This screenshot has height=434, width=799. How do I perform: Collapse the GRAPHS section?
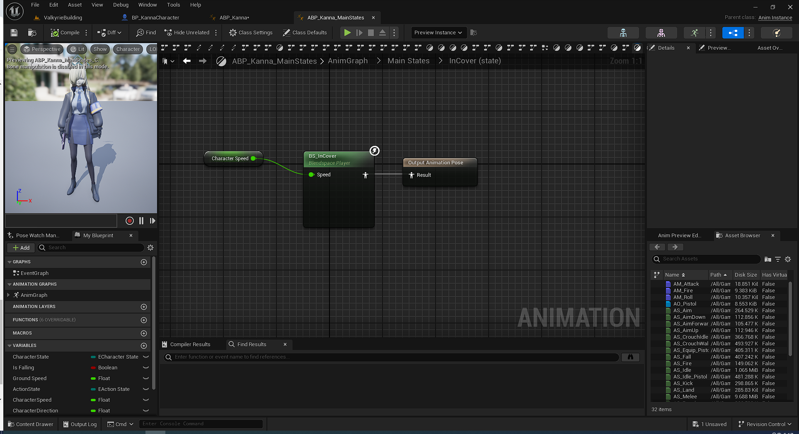(10, 262)
